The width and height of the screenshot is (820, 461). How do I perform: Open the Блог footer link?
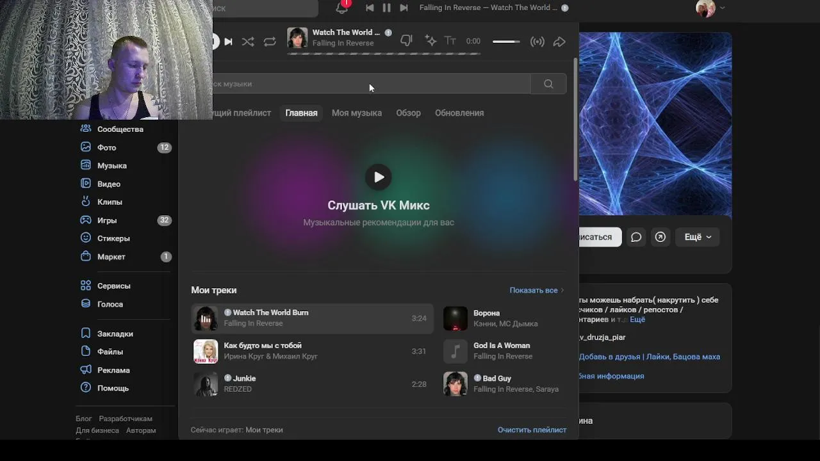click(x=84, y=419)
